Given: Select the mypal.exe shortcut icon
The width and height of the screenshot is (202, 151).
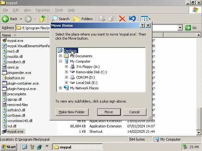Looking at the screenshot, I should [x=4, y=131].
